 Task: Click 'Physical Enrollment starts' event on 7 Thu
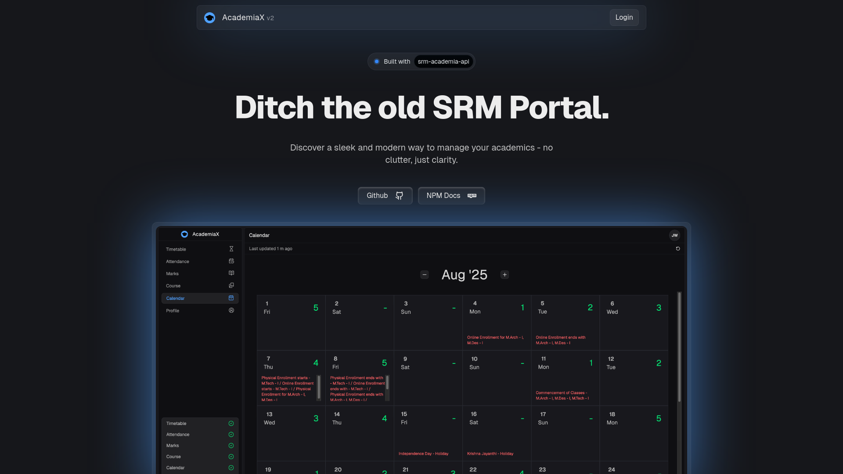(288, 388)
